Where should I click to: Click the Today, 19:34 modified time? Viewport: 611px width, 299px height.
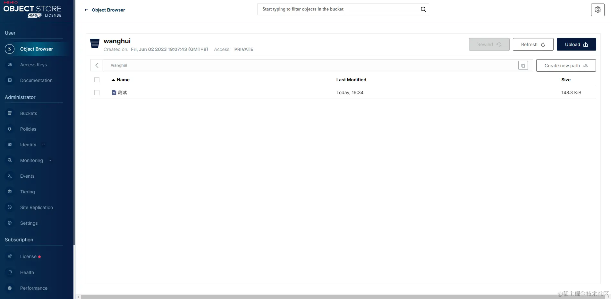[x=350, y=93]
